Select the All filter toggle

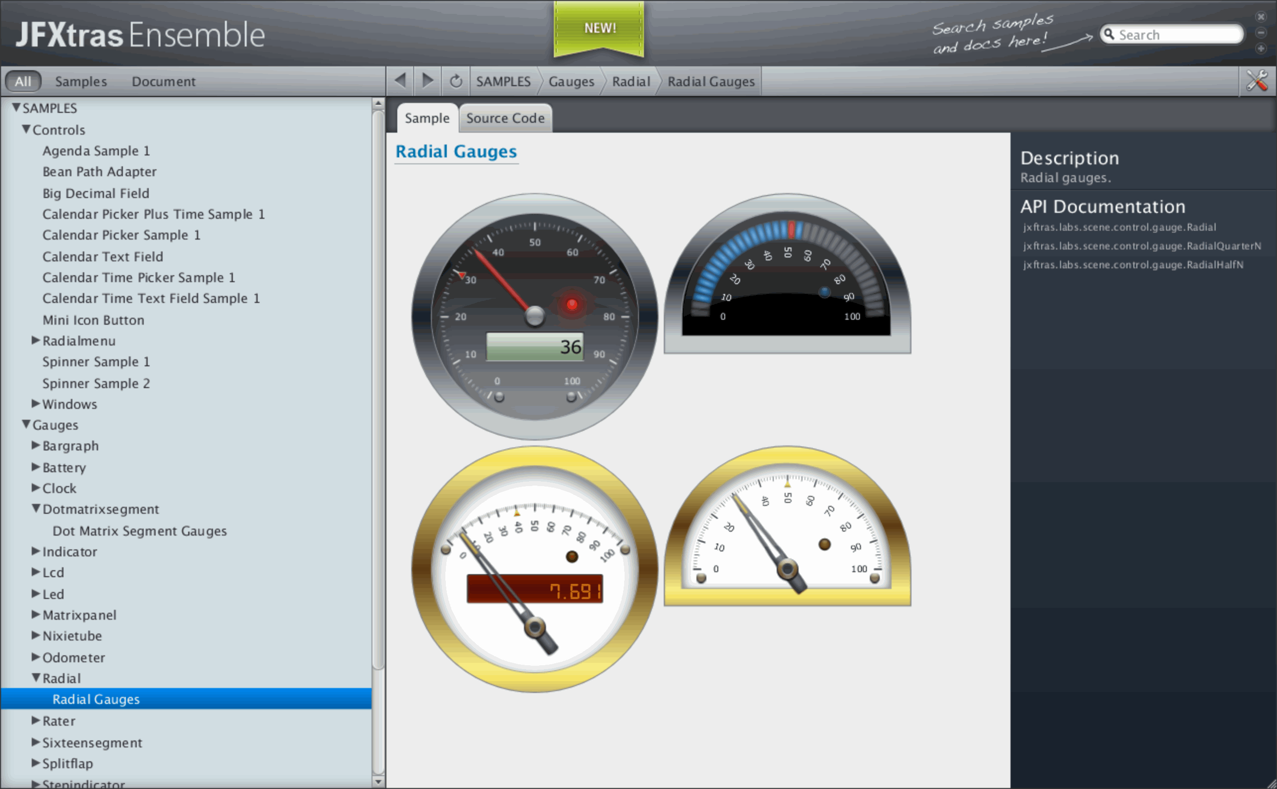point(22,81)
